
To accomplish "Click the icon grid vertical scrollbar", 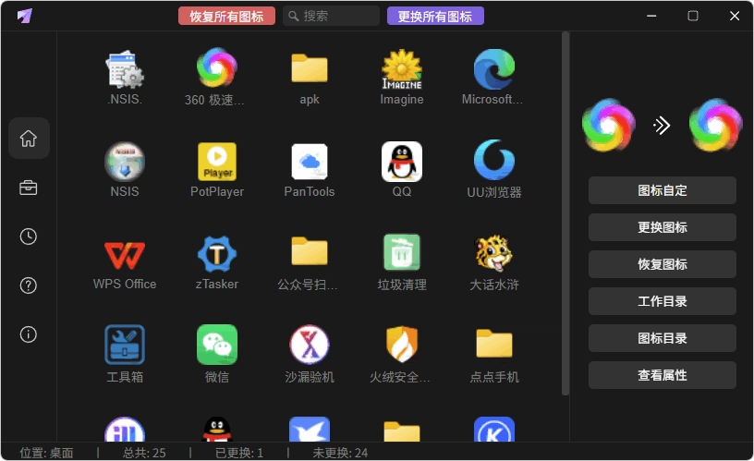I will [565, 213].
